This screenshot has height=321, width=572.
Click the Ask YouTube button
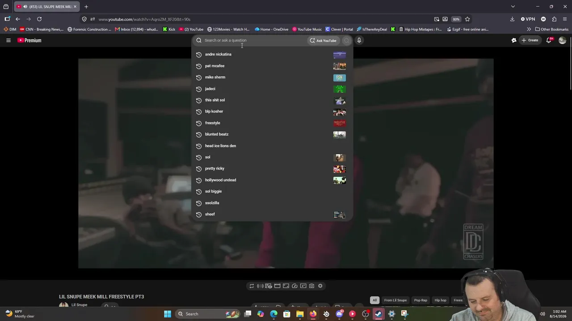click(323, 41)
